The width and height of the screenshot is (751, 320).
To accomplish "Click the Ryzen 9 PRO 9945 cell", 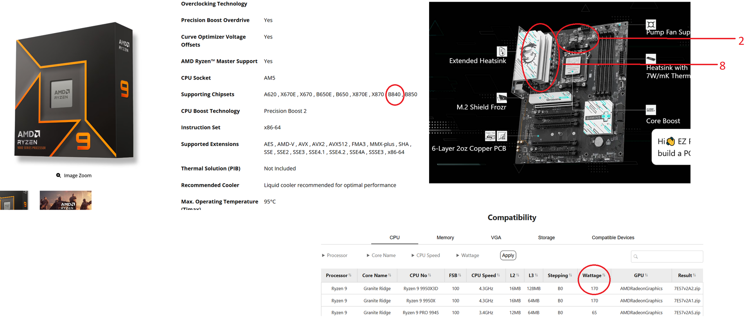I will pyautogui.click(x=421, y=313).
